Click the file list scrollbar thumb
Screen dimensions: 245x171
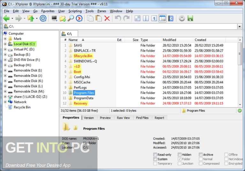[x=240, y=54]
